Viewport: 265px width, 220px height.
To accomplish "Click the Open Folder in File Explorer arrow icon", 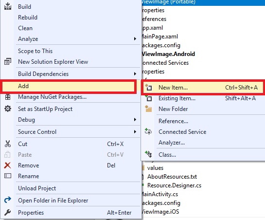I will (8, 200).
